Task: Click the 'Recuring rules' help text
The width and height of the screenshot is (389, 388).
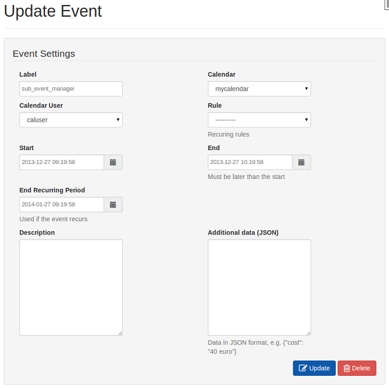Action: [x=228, y=135]
